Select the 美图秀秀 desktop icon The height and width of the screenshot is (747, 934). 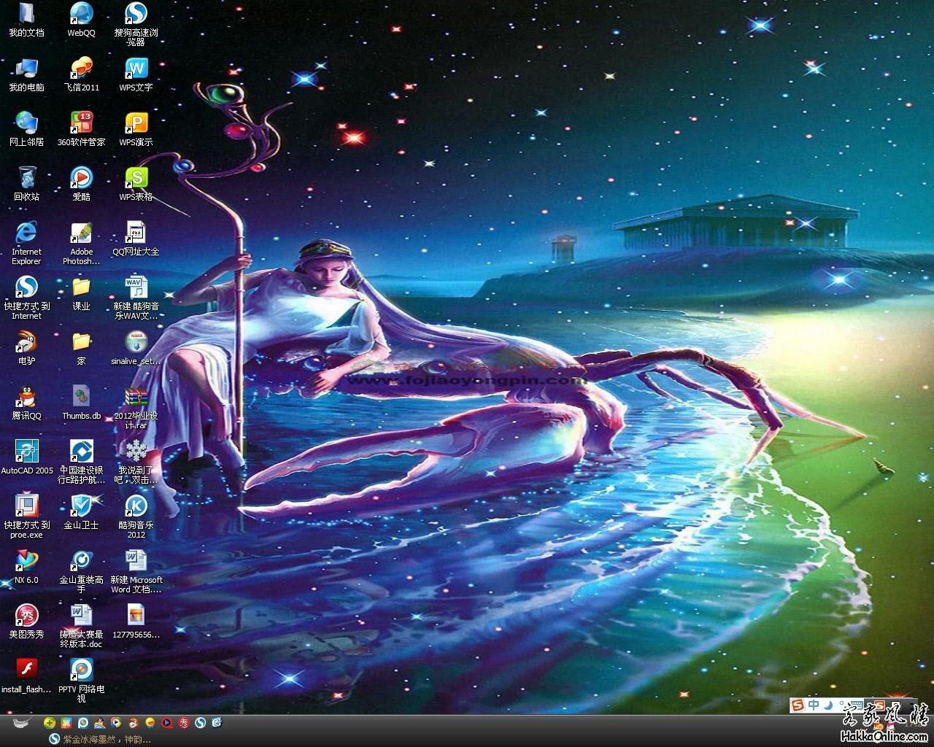(26, 622)
